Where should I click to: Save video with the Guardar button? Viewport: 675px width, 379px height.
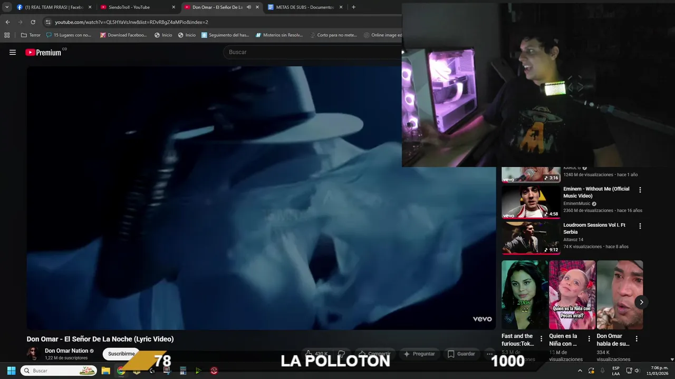(461, 354)
